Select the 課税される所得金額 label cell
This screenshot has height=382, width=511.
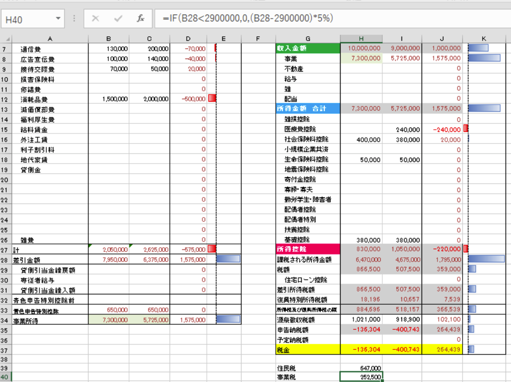tap(308, 259)
